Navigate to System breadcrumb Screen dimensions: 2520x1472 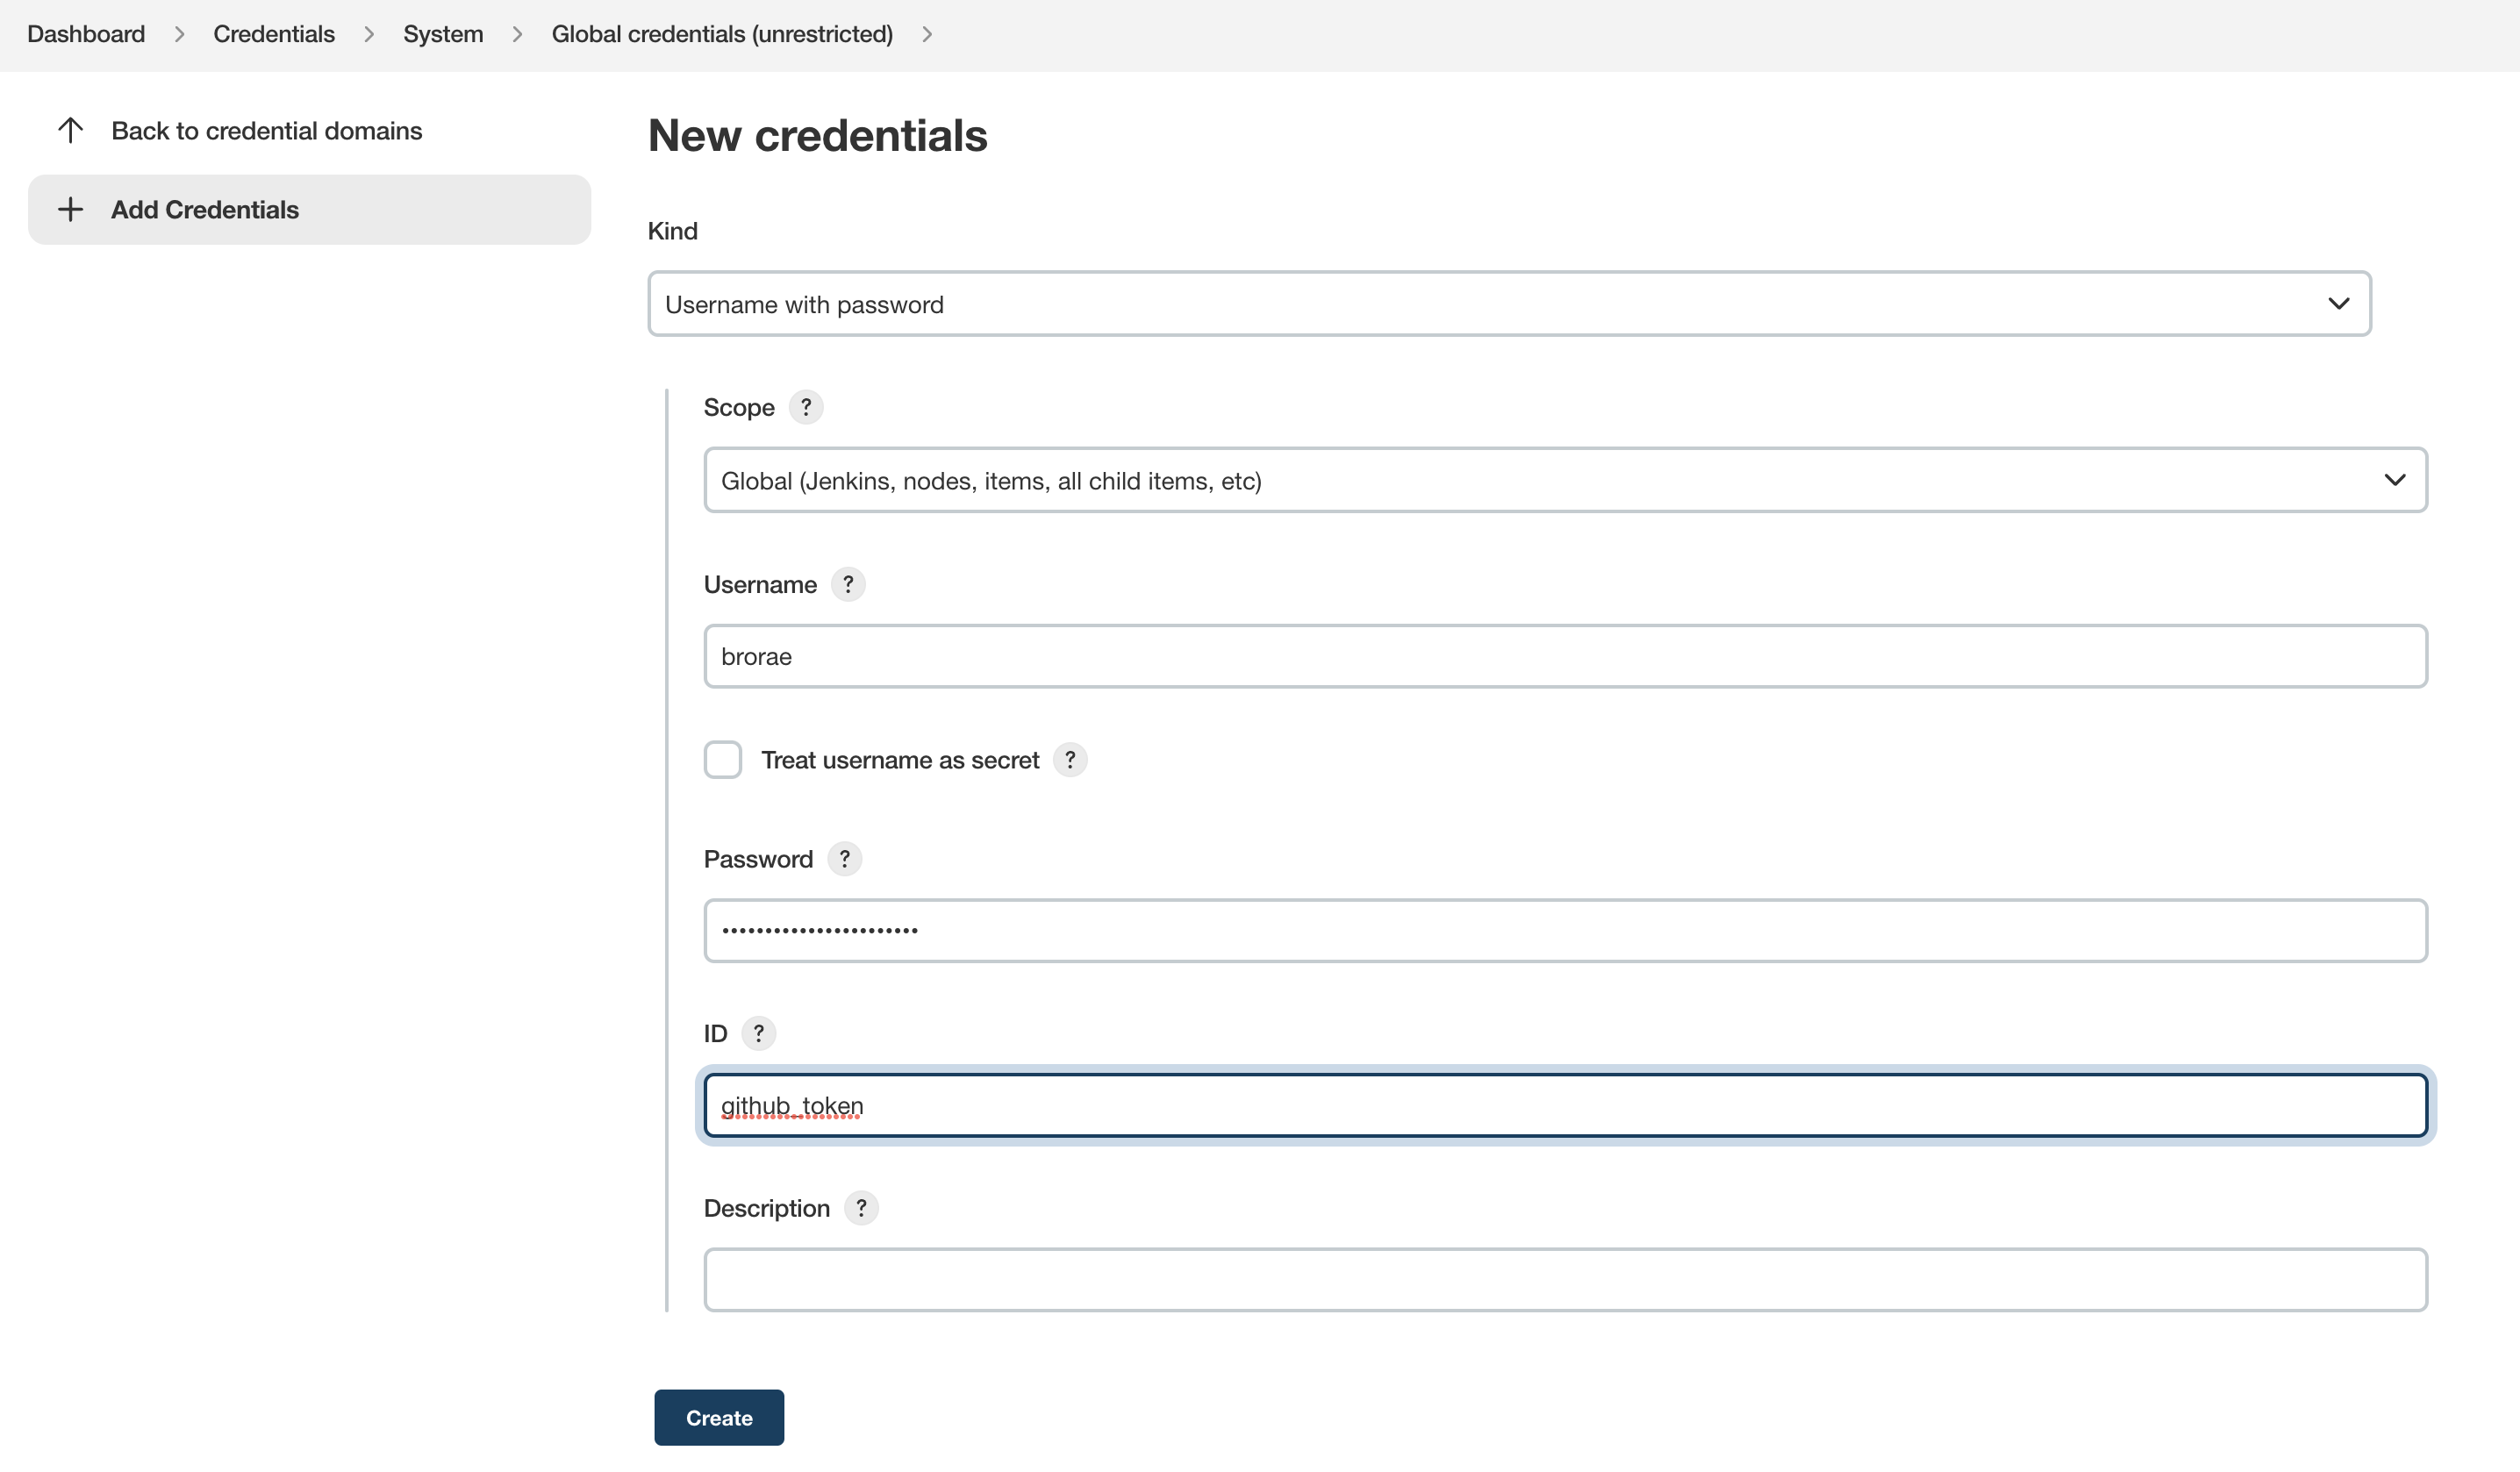coord(442,34)
